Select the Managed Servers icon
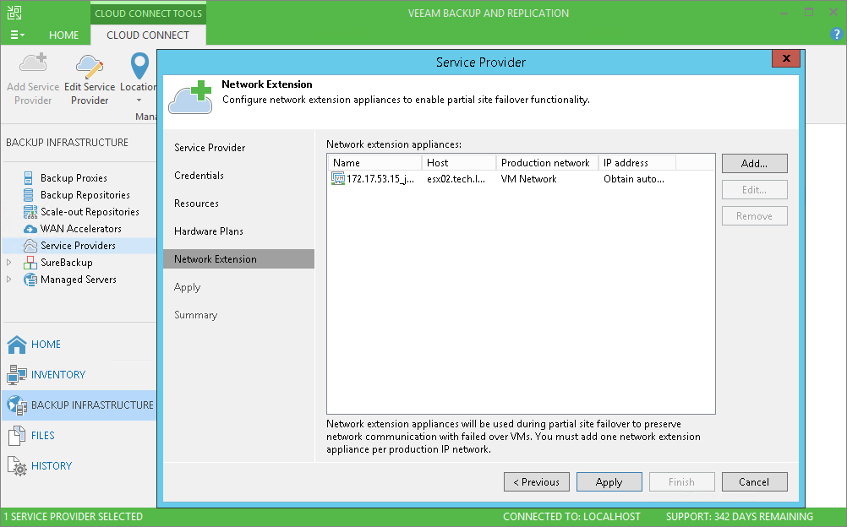 30,280
